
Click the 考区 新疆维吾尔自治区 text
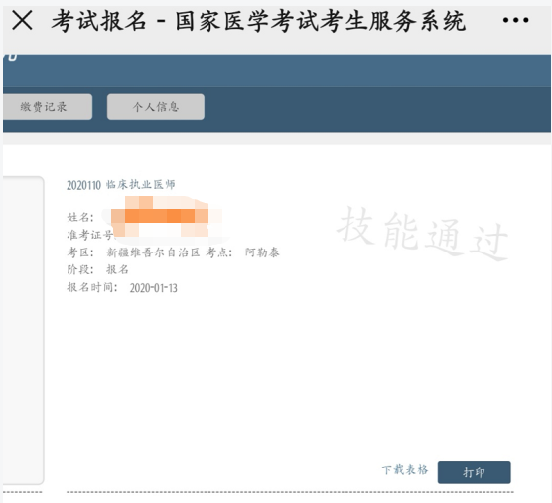tap(133, 252)
